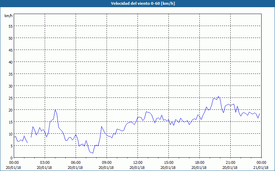Click the 45 value on the y-axis
The width and height of the screenshot is (275, 171).
(11, 50)
